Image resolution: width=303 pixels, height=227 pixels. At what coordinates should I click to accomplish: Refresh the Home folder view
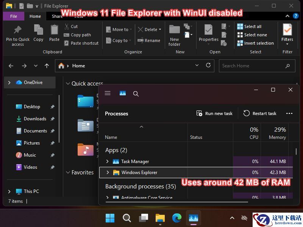click(x=208, y=65)
